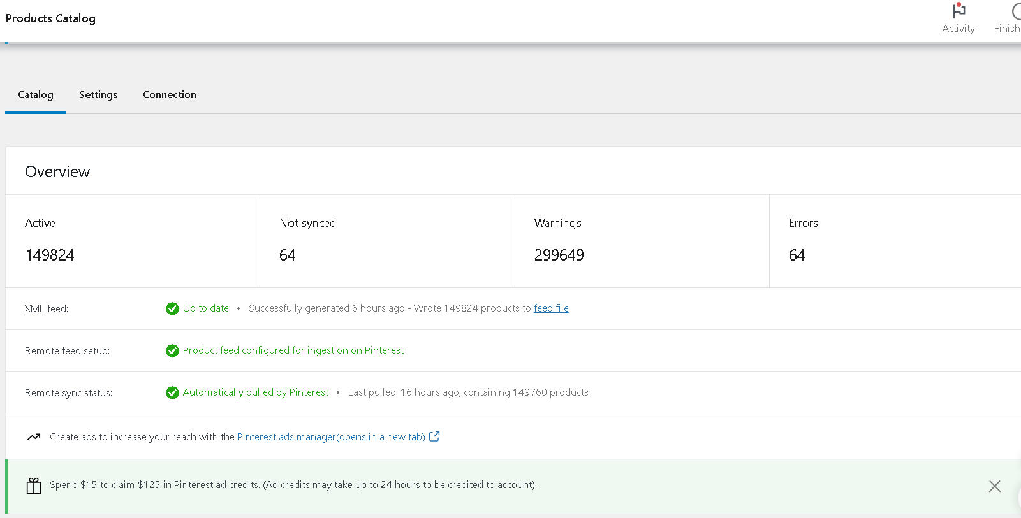Switch to the Catalog tab

(x=36, y=95)
